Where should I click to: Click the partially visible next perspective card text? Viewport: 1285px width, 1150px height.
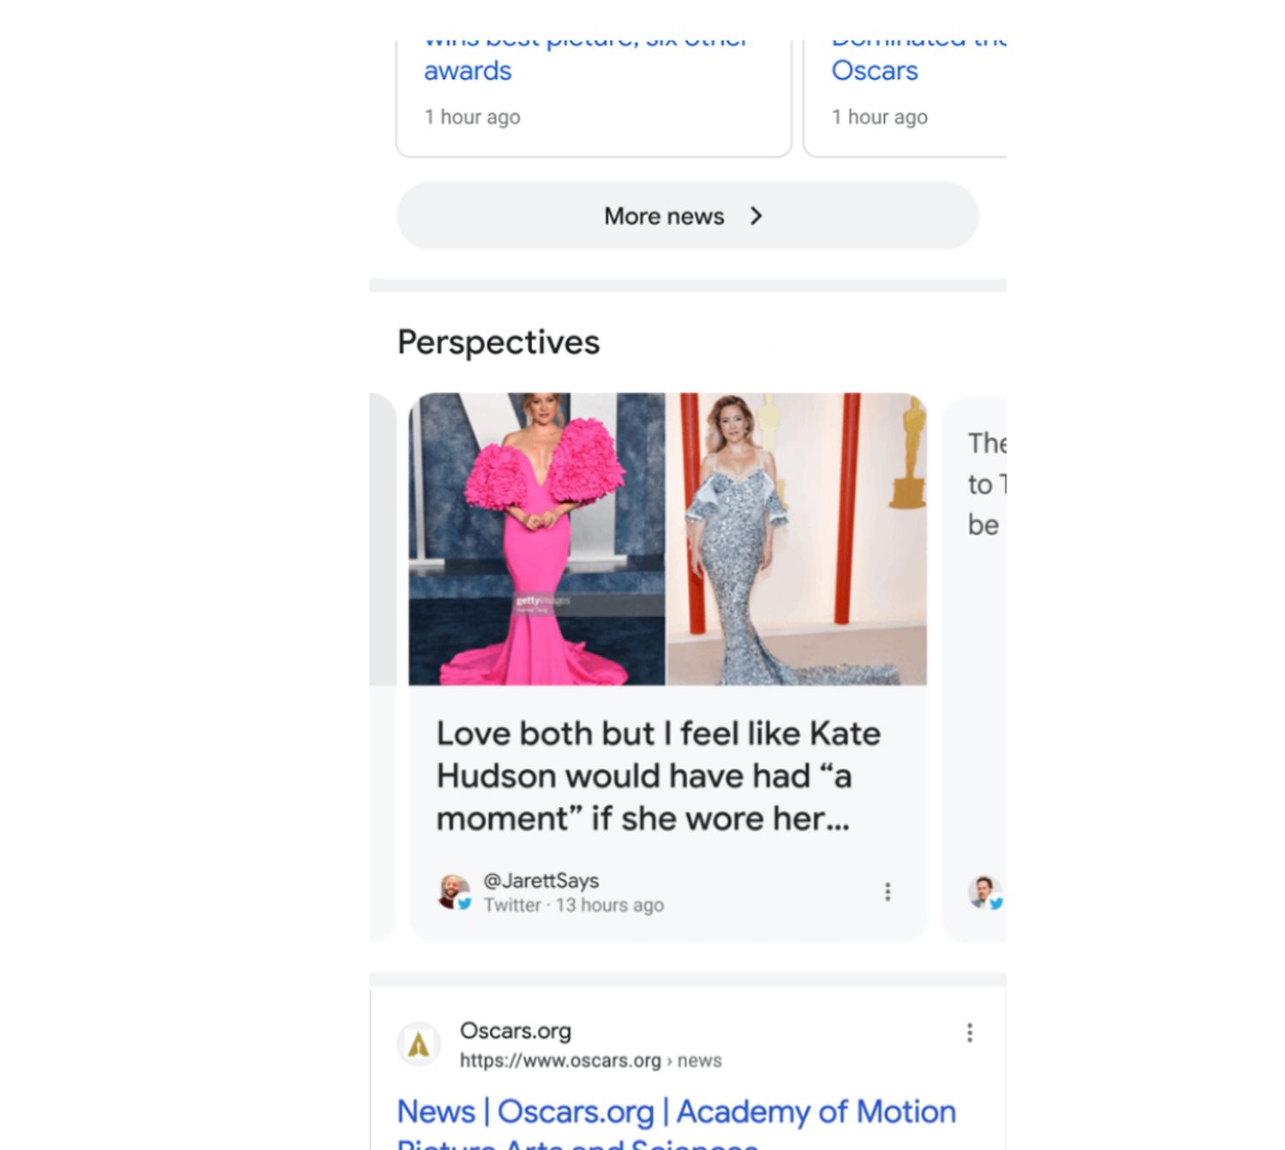[x=985, y=484]
